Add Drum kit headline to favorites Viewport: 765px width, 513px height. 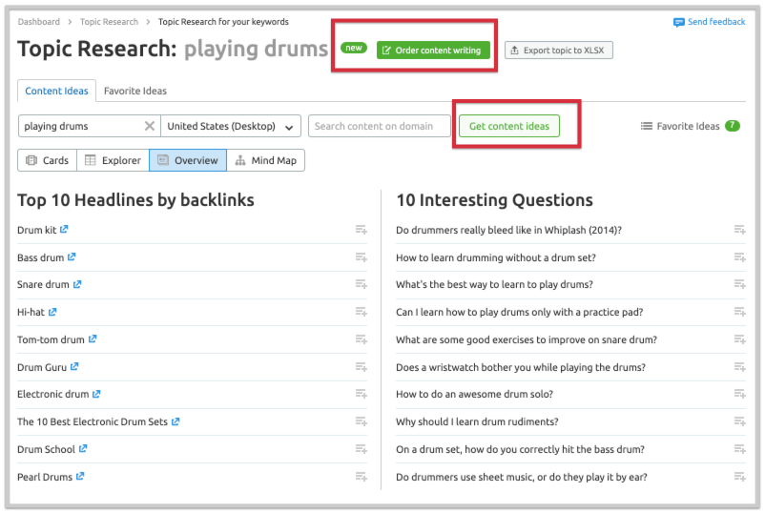click(x=361, y=230)
